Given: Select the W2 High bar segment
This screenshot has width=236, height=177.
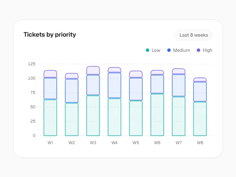Looking at the screenshot, I should pyautogui.click(x=72, y=76).
